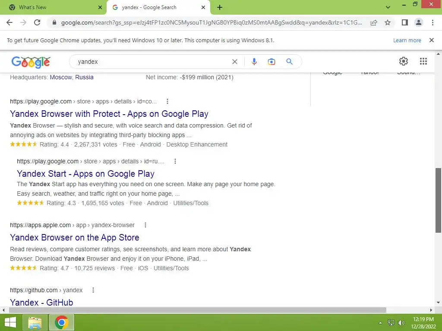The height and width of the screenshot is (331, 442).
Task: Click 'Net income: -$199 million (2021)' text
Action: coord(190,77)
